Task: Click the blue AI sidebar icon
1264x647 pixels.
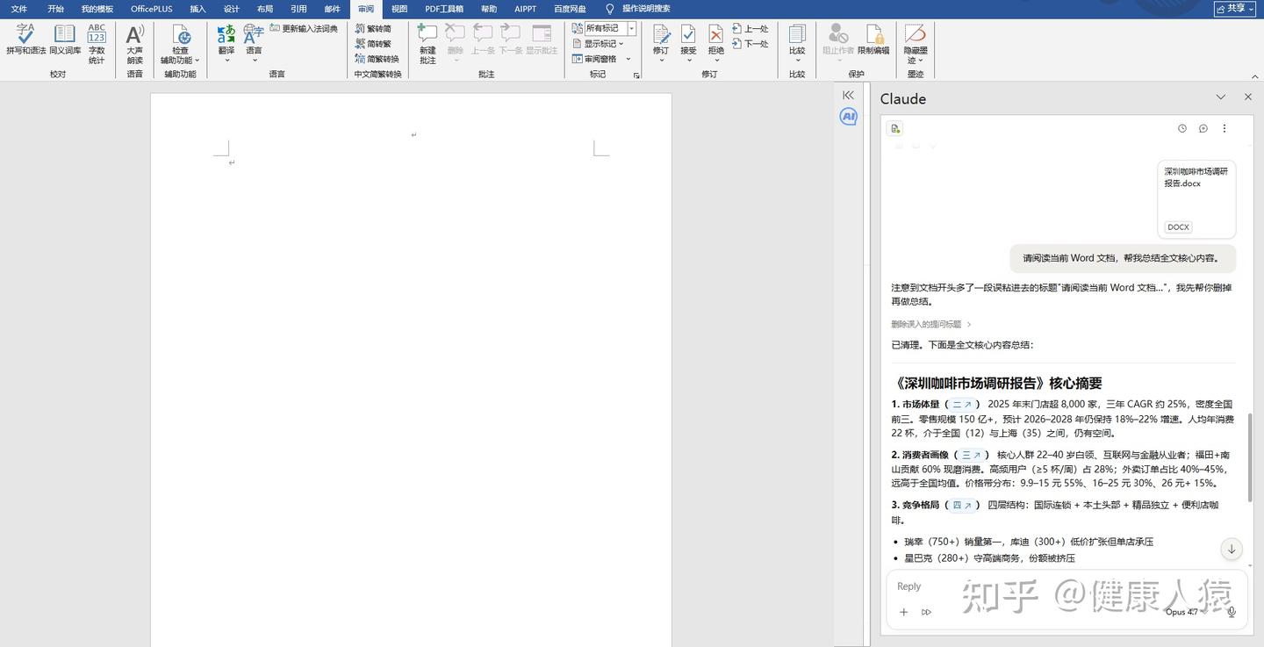Action: coord(848,117)
